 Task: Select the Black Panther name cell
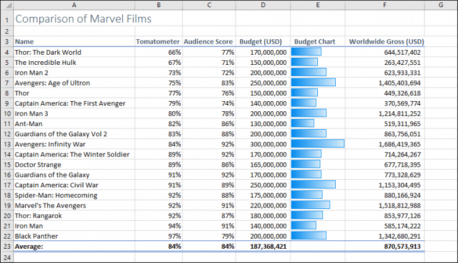coord(74,236)
